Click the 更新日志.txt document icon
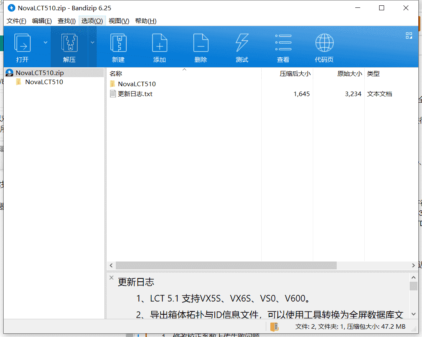 click(113, 94)
